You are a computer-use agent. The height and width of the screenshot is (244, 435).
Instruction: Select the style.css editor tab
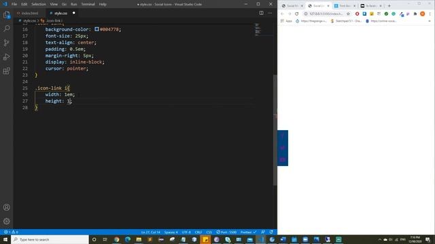coord(60,13)
